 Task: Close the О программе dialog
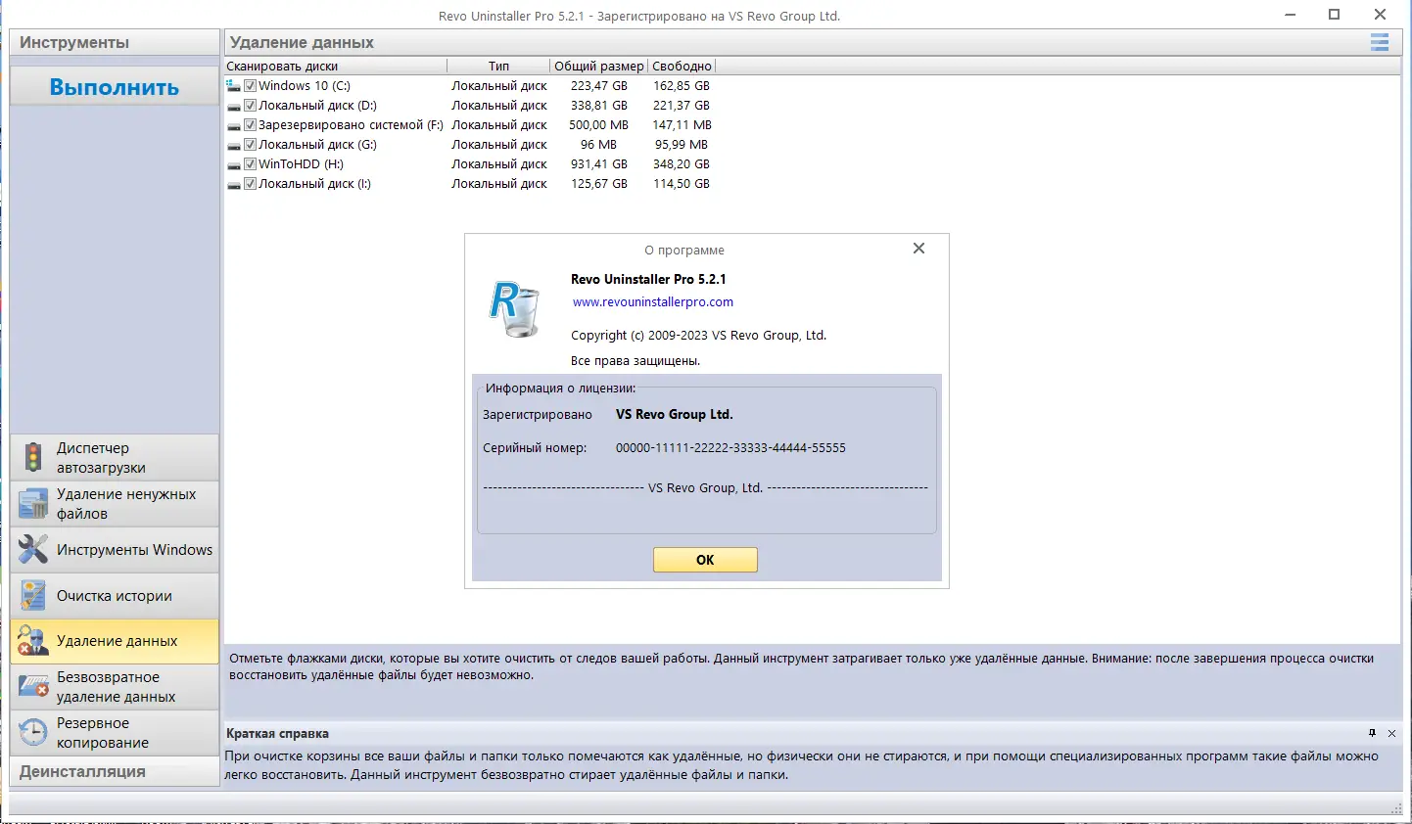(918, 249)
